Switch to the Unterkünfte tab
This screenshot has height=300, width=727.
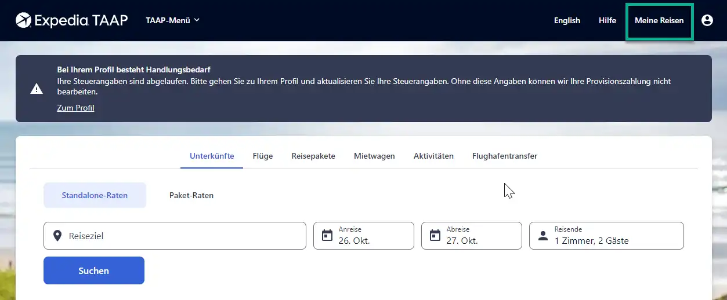212,156
